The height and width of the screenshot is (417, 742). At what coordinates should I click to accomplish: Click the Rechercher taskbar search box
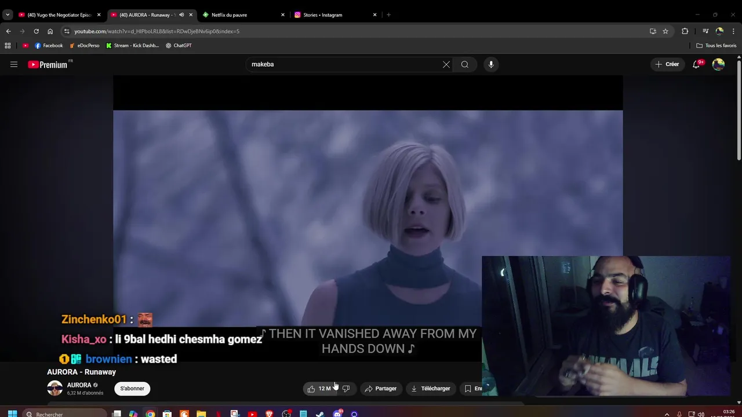65,414
